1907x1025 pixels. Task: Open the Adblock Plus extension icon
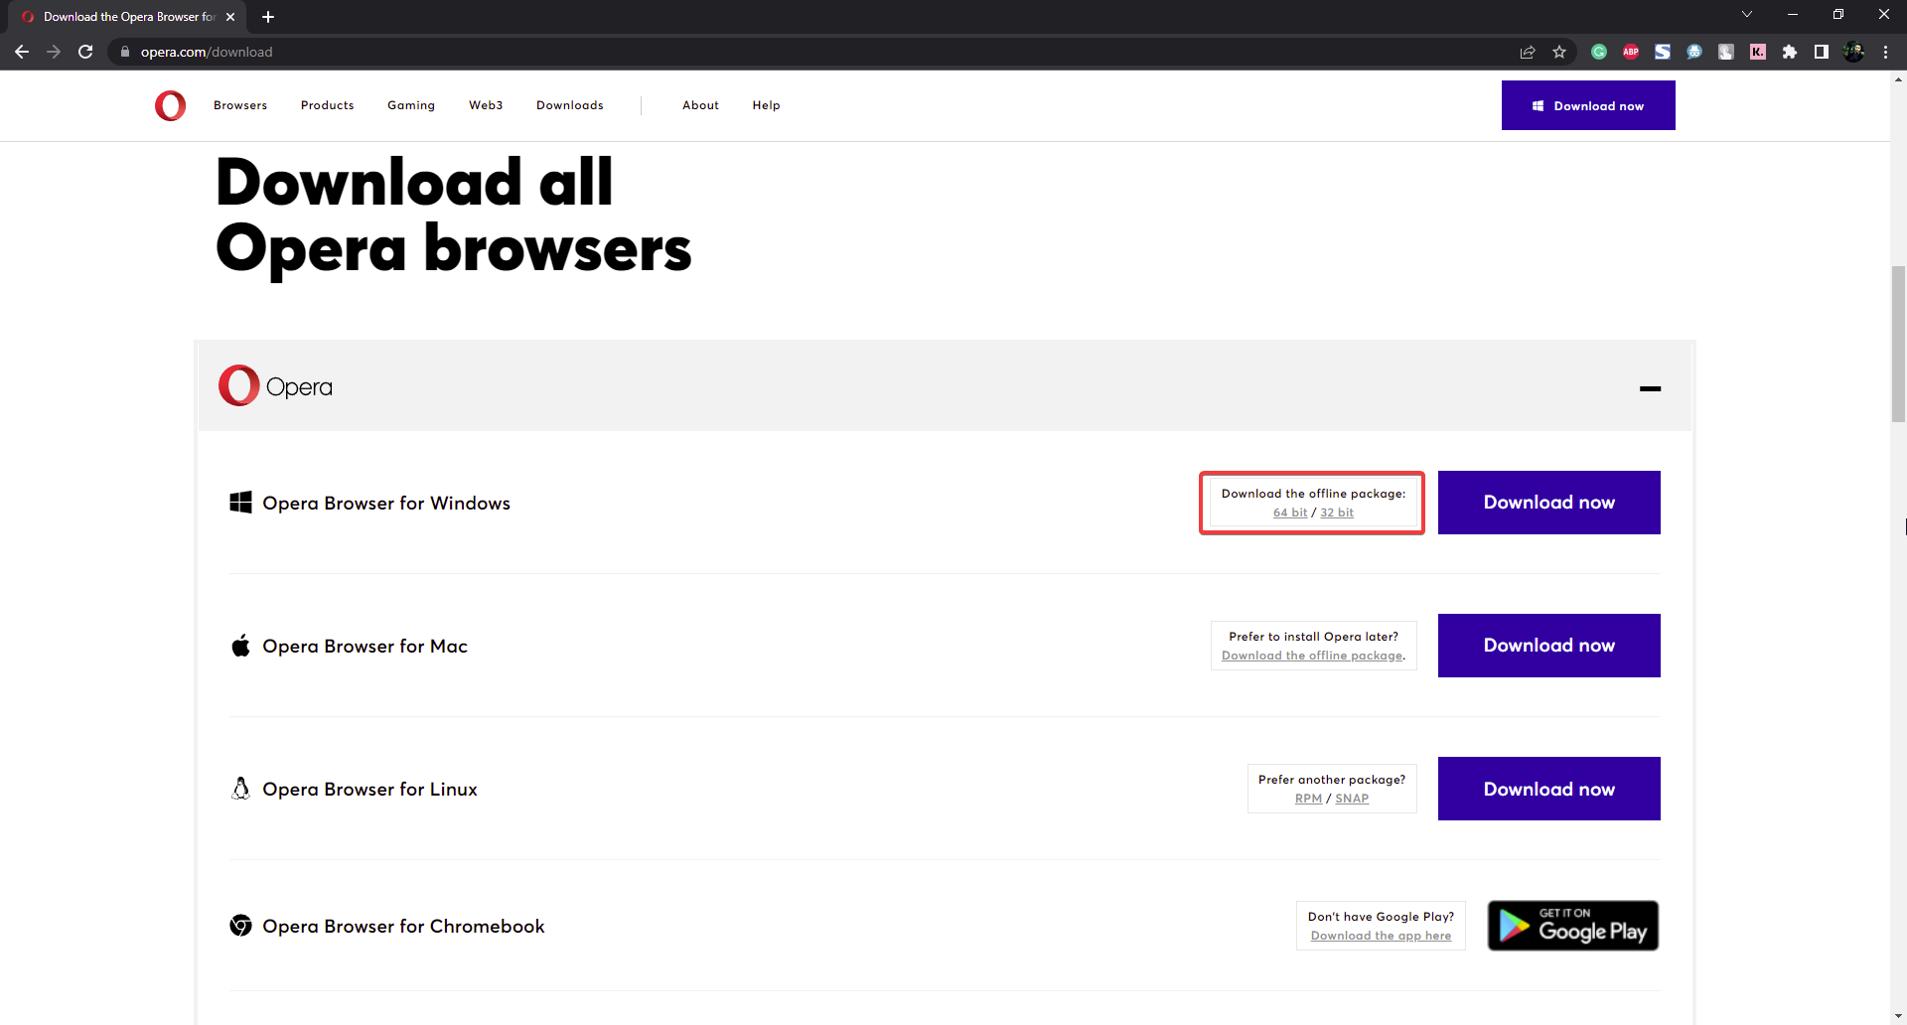[1631, 52]
